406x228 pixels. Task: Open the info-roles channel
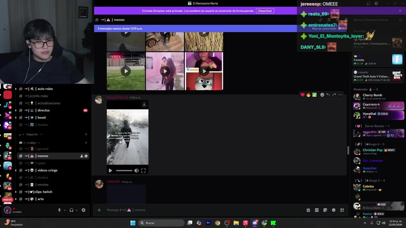(x=53, y=96)
